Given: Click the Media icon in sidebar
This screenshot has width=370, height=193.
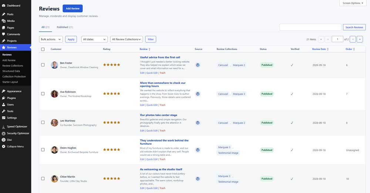Looking at the screenshot, I should click(4, 21).
